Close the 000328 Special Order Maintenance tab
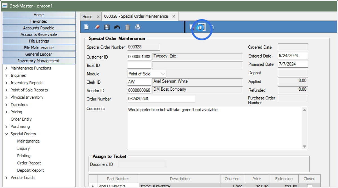338x188 pixels. pyautogui.click(x=174, y=16)
